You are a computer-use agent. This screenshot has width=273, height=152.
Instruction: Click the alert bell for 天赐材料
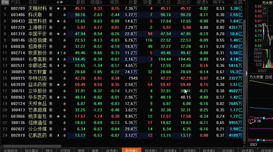click(x=64, y=9)
